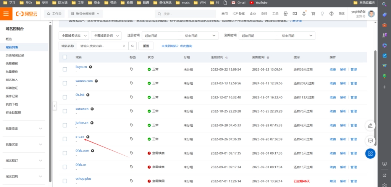Click 续费 for liuyo.cn
The width and height of the screenshot is (391, 187).
333,69
